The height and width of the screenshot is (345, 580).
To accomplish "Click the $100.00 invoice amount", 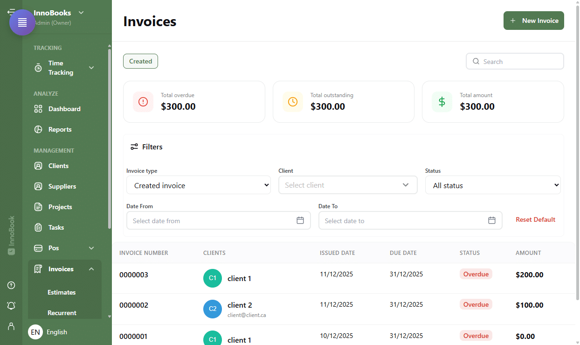I will click(x=529, y=305).
